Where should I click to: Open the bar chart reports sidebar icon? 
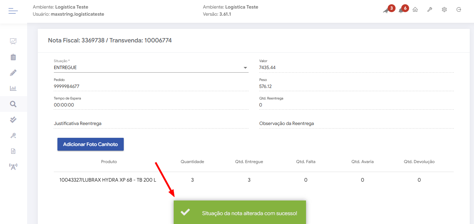tap(13, 88)
